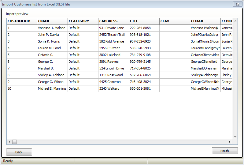
Task: Select phone cell '508-320-5943'
Action: 144,48
